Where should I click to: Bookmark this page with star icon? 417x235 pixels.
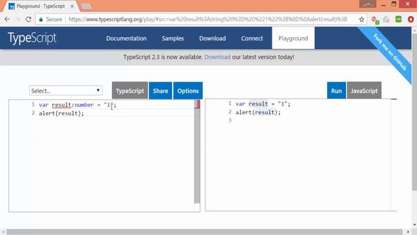(x=362, y=19)
